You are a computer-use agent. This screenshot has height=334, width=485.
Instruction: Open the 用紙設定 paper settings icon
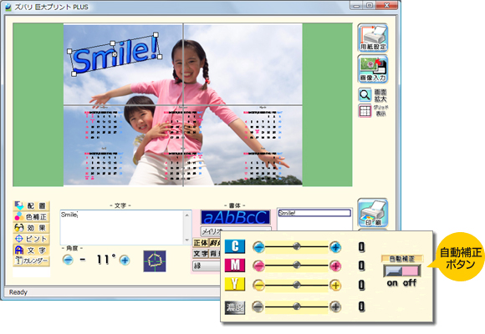click(x=373, y=38)
